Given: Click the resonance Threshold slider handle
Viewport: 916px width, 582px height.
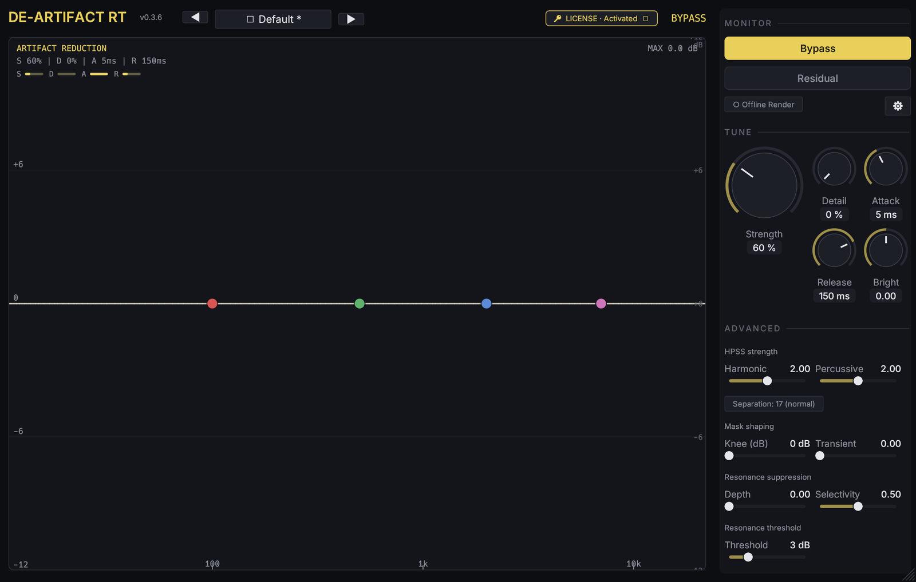Looking at the screenshot, I should pyautogui.click(x=748, y=557).
